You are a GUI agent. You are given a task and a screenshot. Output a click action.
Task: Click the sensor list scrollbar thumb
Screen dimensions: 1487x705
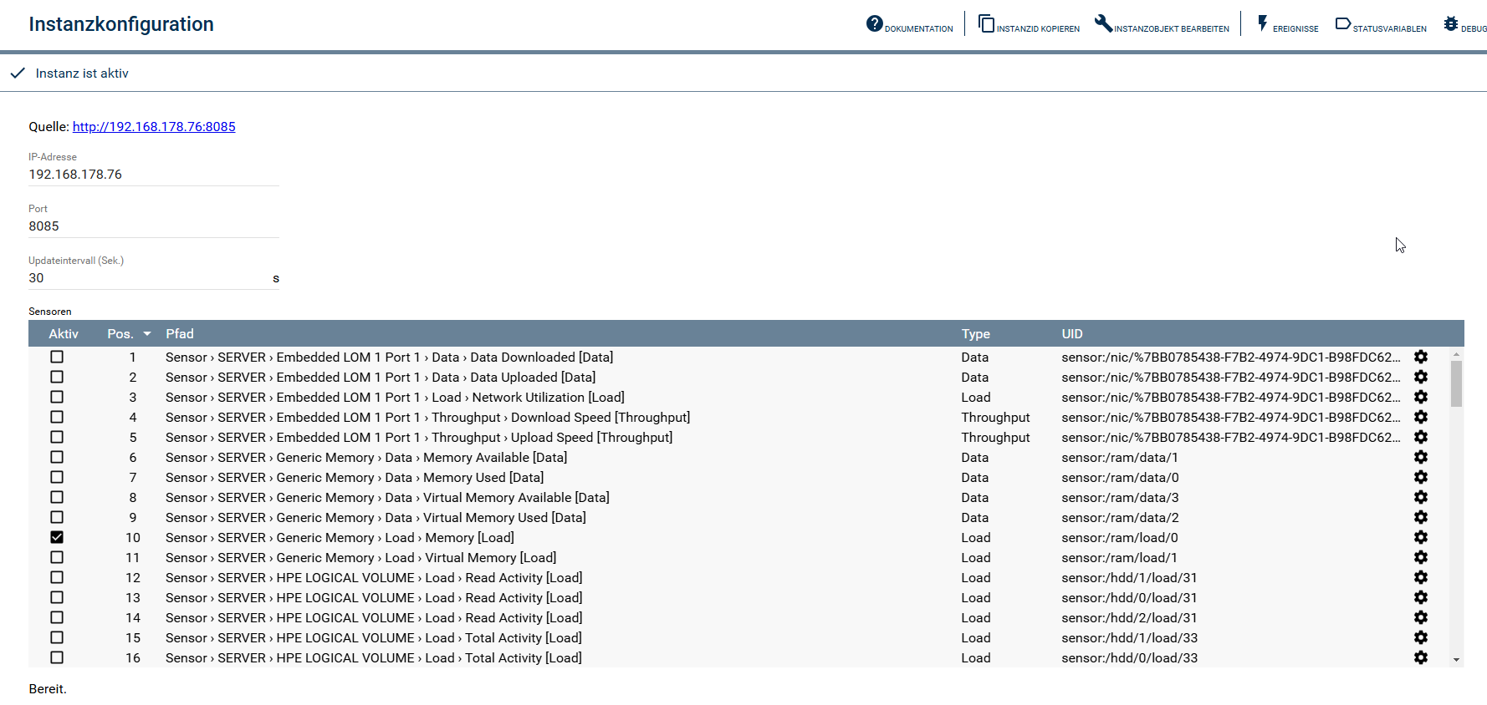click(x=1456, y=383)
